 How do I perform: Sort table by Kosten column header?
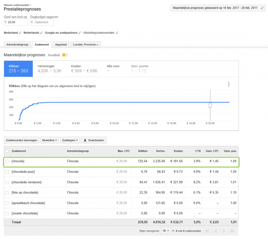click(x=178, y=151)
